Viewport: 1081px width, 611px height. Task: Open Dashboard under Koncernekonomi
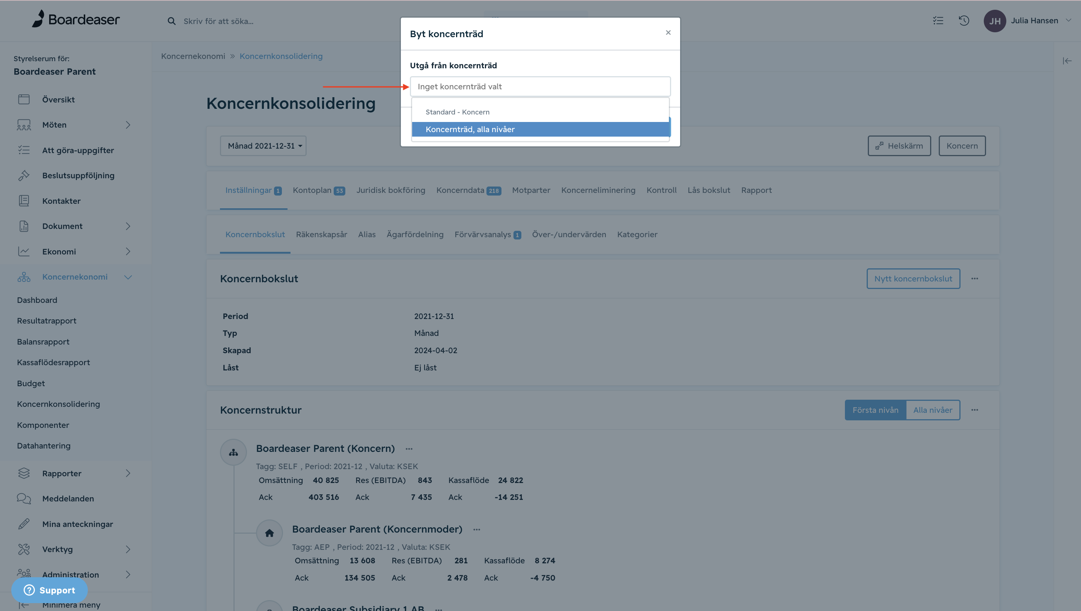[37, 300]
